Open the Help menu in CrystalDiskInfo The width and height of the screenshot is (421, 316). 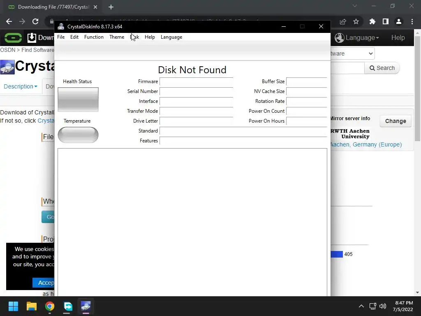150,37
